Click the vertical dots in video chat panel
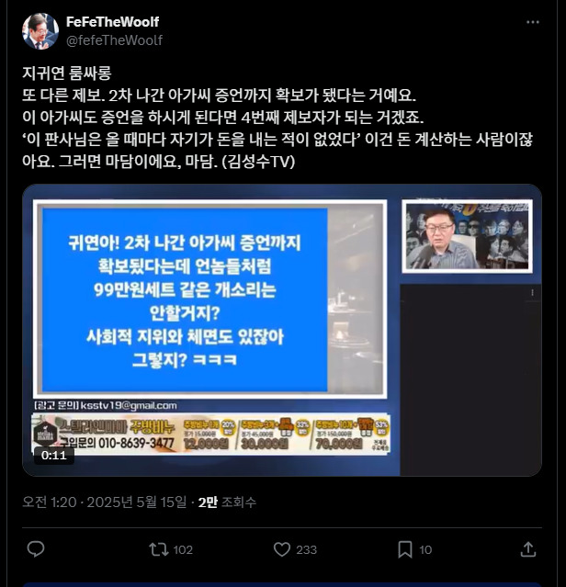Screen dimensions: 566x587 (532, 293)
